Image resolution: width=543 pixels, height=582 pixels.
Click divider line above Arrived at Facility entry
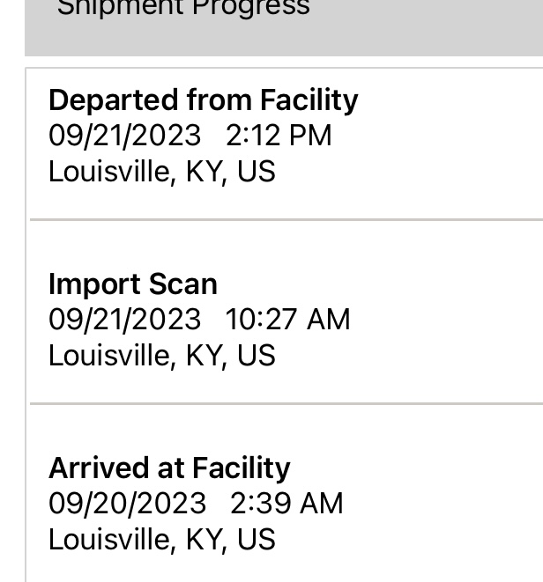pyautogui.click(x=286, y=403)
